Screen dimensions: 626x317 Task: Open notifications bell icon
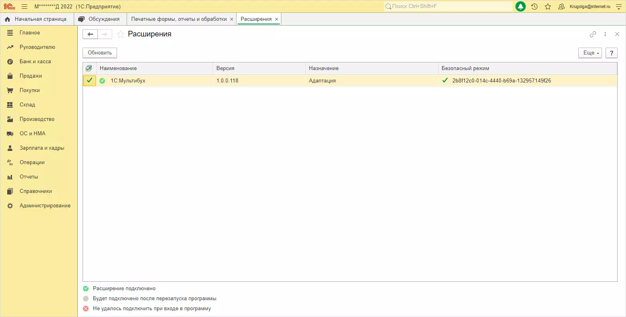(520, 6)
